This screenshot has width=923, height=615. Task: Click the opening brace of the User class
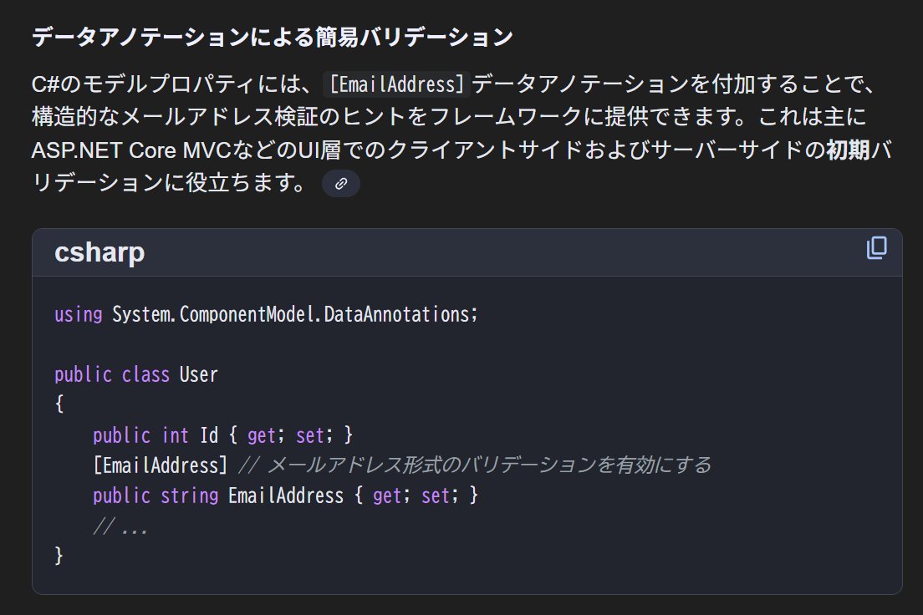coord(59,405)
